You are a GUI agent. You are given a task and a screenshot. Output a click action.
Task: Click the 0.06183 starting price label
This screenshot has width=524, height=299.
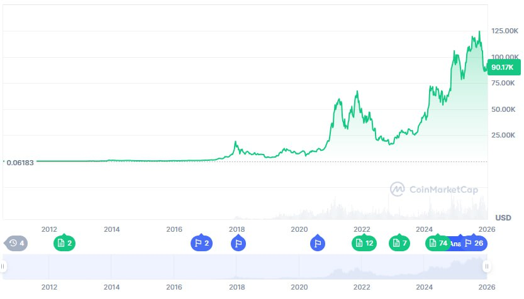tap(21, 162)
